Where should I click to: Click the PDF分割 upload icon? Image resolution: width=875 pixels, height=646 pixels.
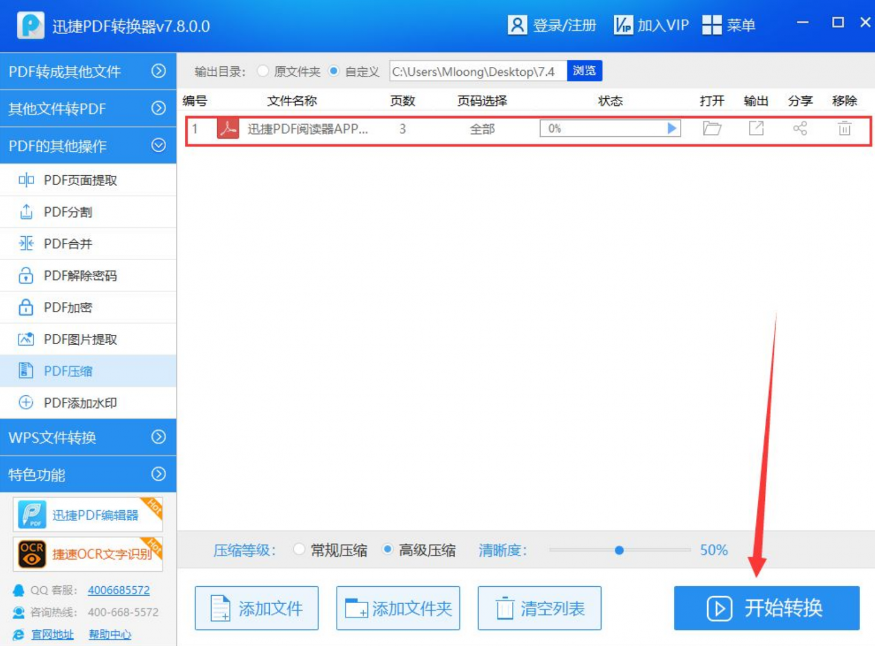tap(26, 212)
